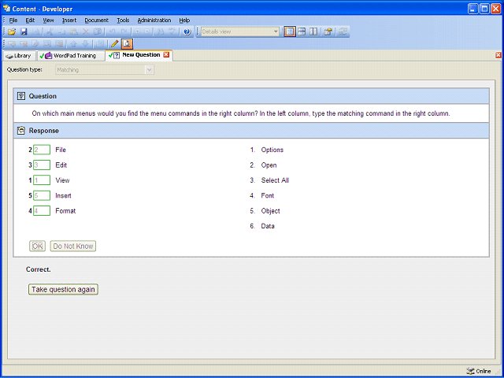This screenshot has width=504, height=378.
Task: Click the answer box next to View
Action: [x=42, y=180]
